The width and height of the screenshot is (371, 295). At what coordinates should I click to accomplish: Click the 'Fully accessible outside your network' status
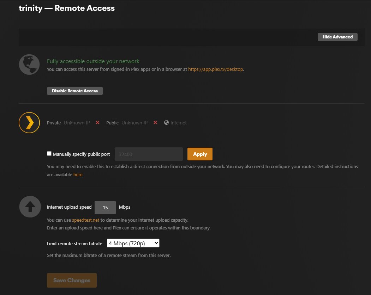pos(93,61)
